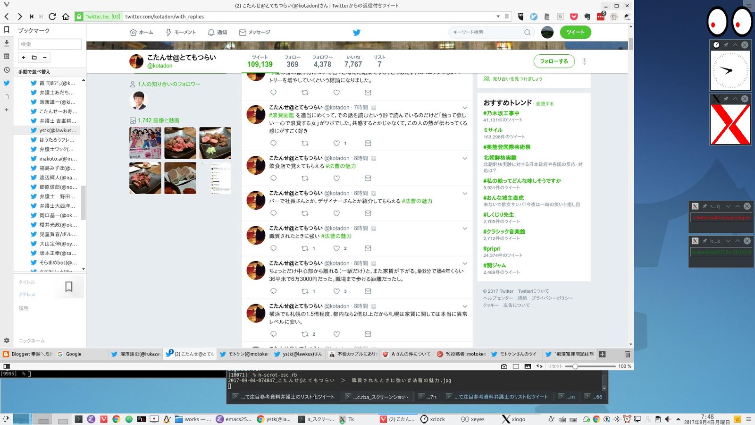Screen dimensions: 755x425
Task: Toggle image loading in the status bar
Action: [x=528, y=366]
